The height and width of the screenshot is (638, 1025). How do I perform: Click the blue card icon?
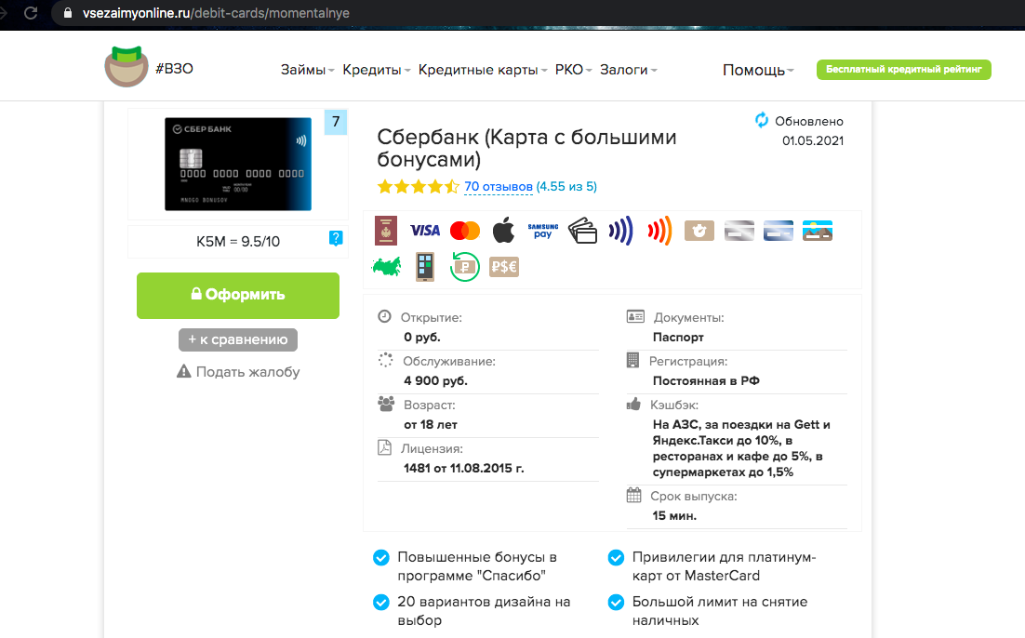pos(779,231)
